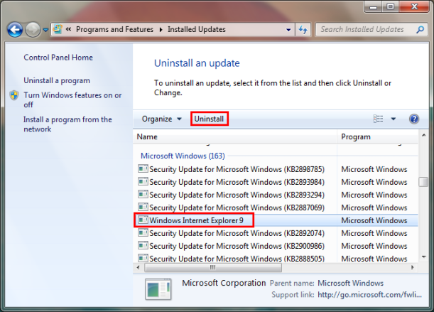Click Microsoft Corporation publisher text in details pane

coord(224,283)
